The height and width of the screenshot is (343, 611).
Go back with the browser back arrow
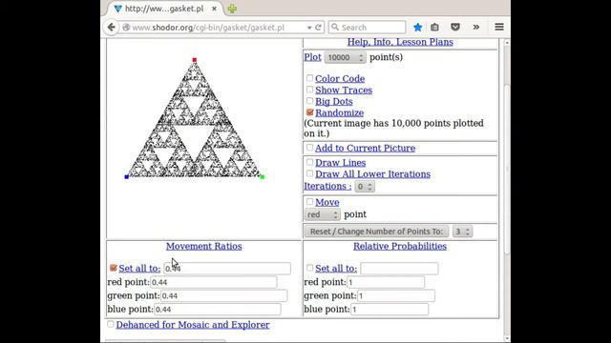(x=111, y=28)
